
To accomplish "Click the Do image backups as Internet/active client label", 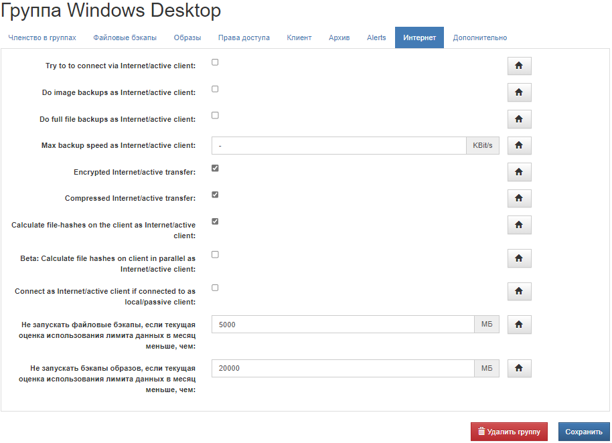I will tap(119, 92).
